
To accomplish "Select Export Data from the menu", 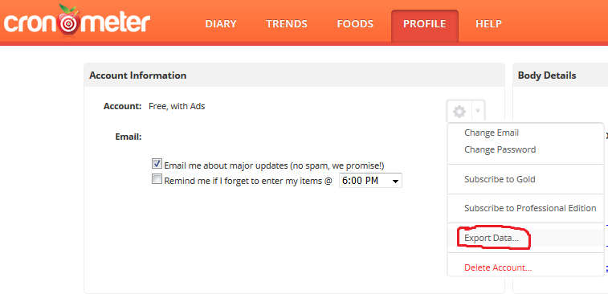I will [492, 238].
